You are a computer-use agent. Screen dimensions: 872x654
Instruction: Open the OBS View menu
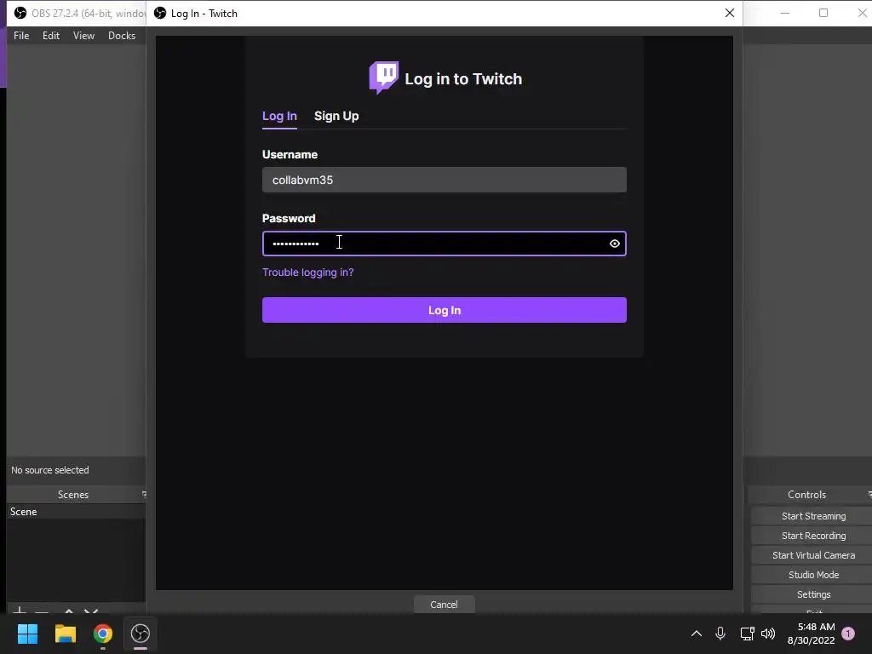point(83,36)
